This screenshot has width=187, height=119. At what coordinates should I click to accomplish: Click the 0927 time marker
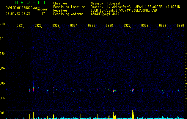coord(127,26)
